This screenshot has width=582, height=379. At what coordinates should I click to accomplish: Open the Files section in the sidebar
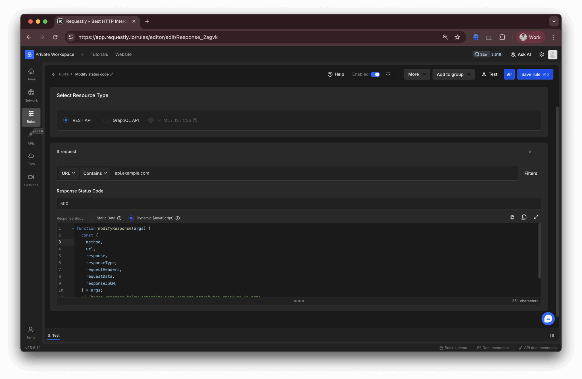point(31,158)
